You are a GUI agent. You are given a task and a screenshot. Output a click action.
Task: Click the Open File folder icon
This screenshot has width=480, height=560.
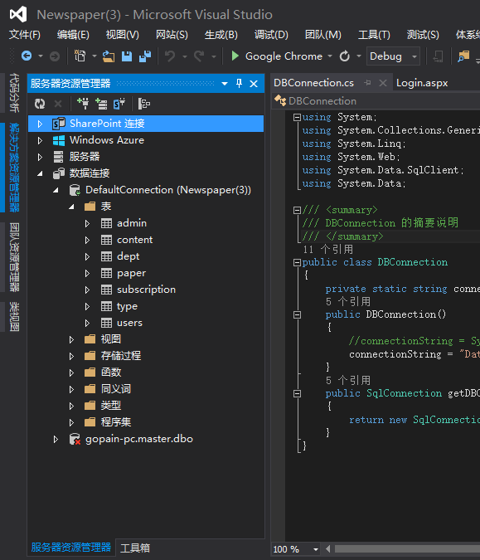click(109, 56)
